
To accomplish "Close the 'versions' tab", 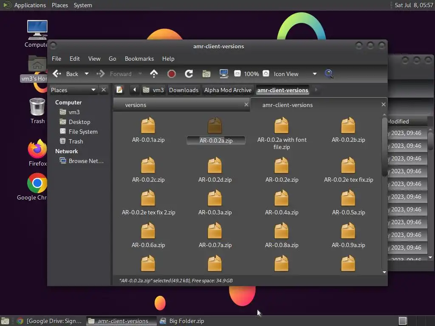I will click(246, 104).
